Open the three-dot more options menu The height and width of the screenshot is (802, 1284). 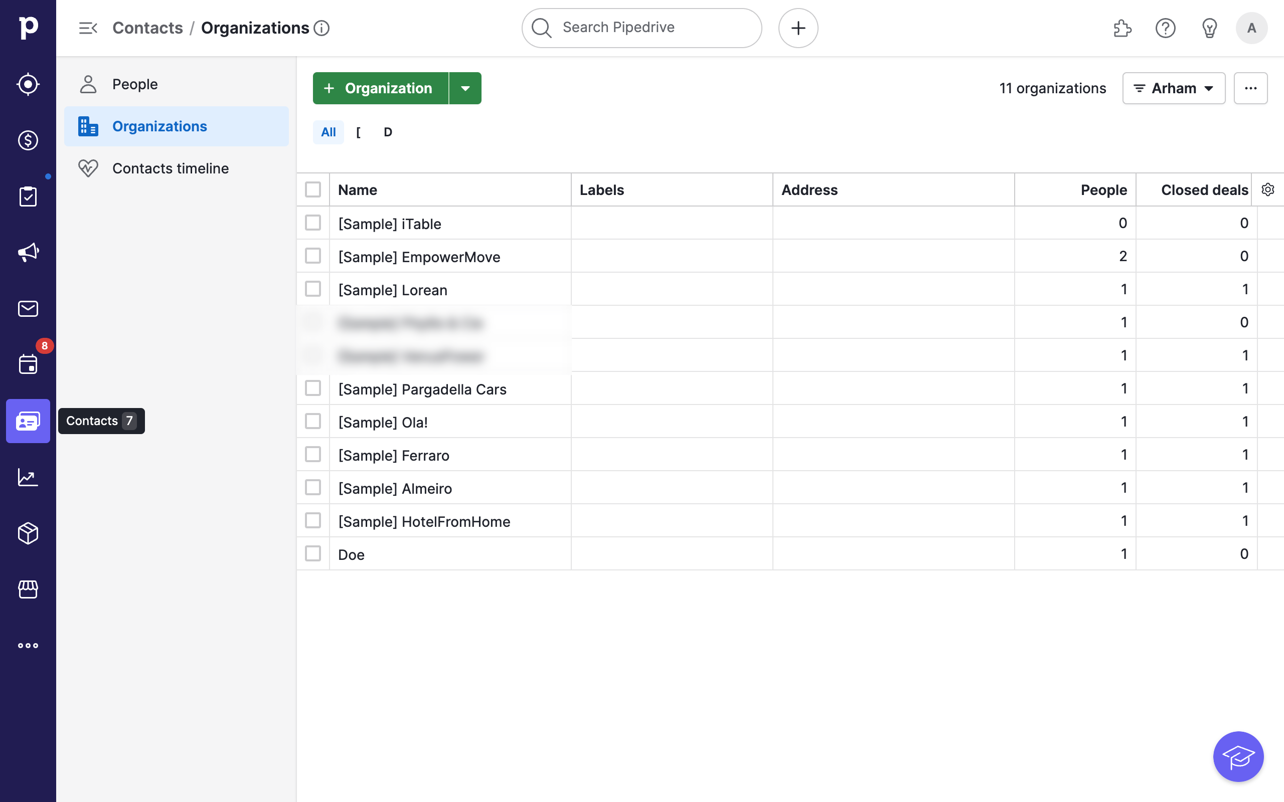(x=1250, y=88)
